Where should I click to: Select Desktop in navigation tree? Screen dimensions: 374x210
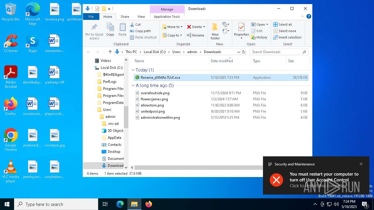coord(114,152)
